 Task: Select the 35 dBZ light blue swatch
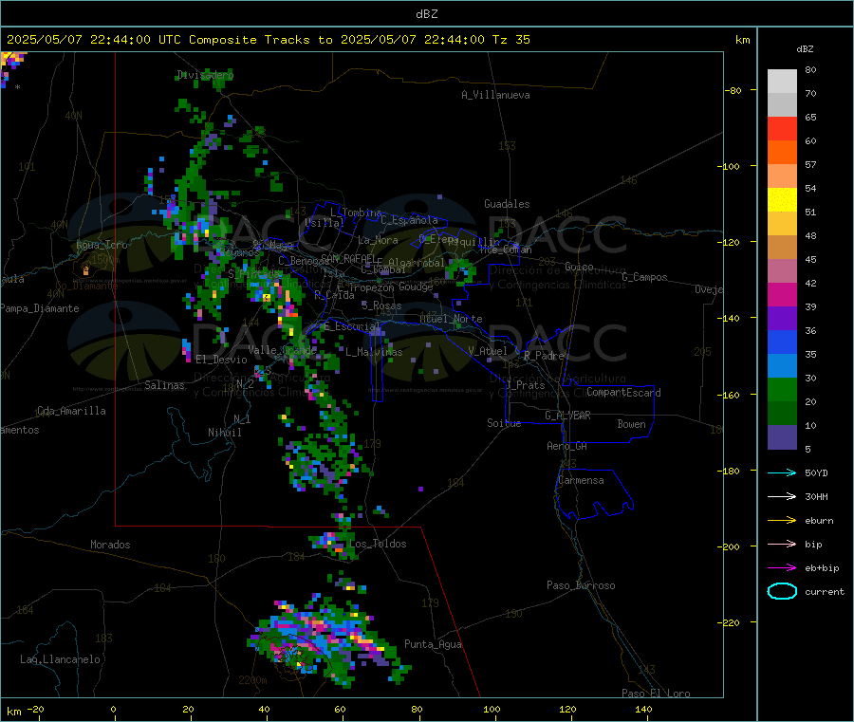coord(782,366)
